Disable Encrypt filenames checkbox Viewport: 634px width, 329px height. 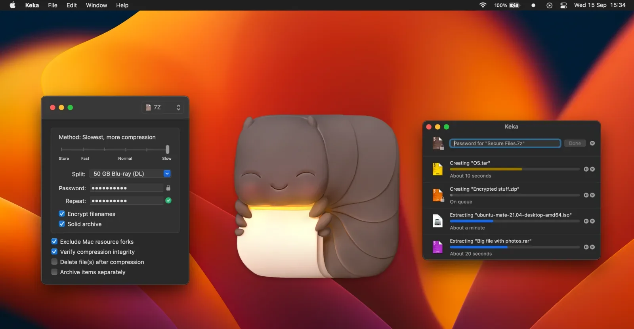(62, 214)
